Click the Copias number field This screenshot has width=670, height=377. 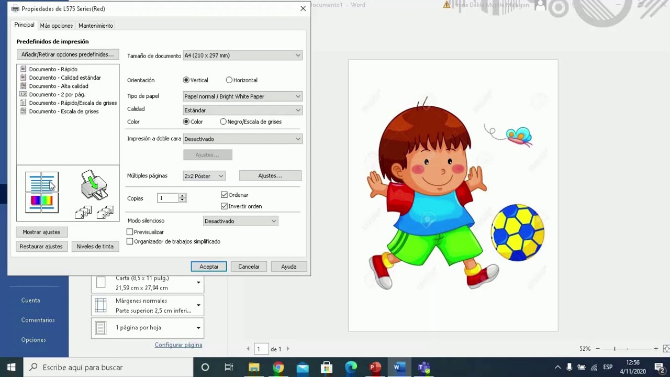point(169,198)
